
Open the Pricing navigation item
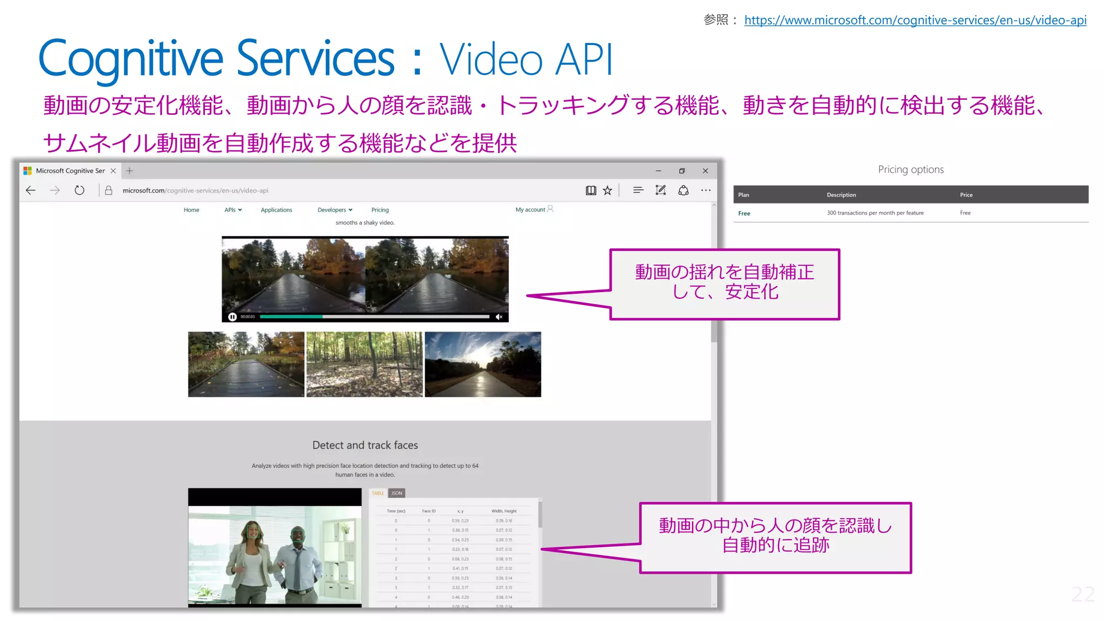tap(380, 210)
